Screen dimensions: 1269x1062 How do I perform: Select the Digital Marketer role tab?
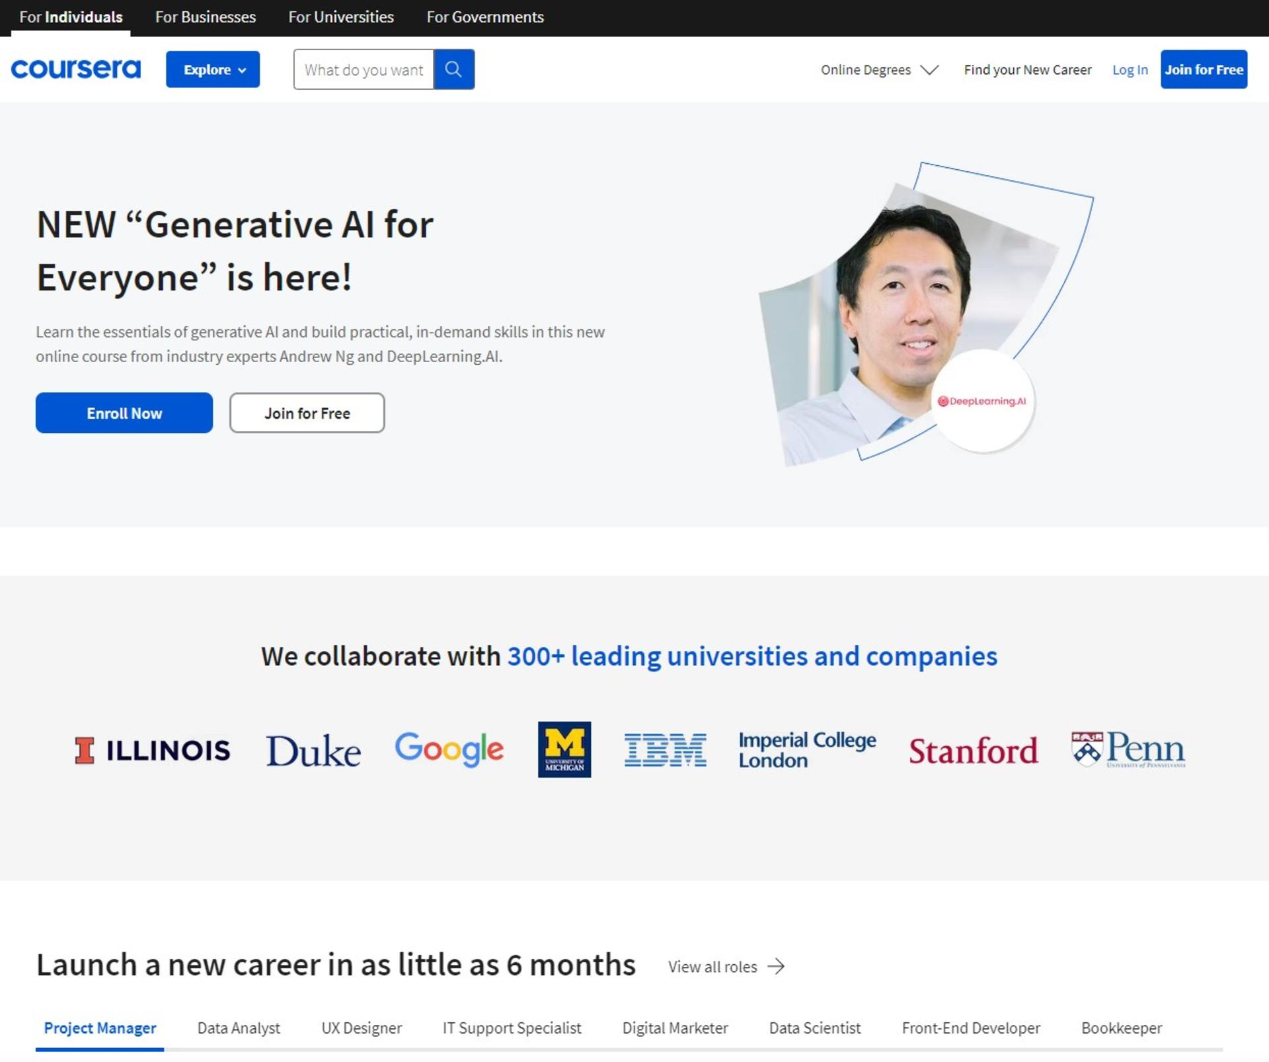click(675, 1028)
